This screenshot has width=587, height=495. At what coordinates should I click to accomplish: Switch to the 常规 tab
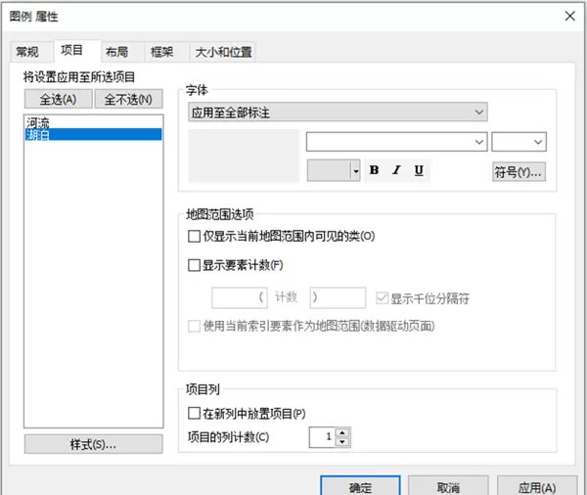[27, 52]
